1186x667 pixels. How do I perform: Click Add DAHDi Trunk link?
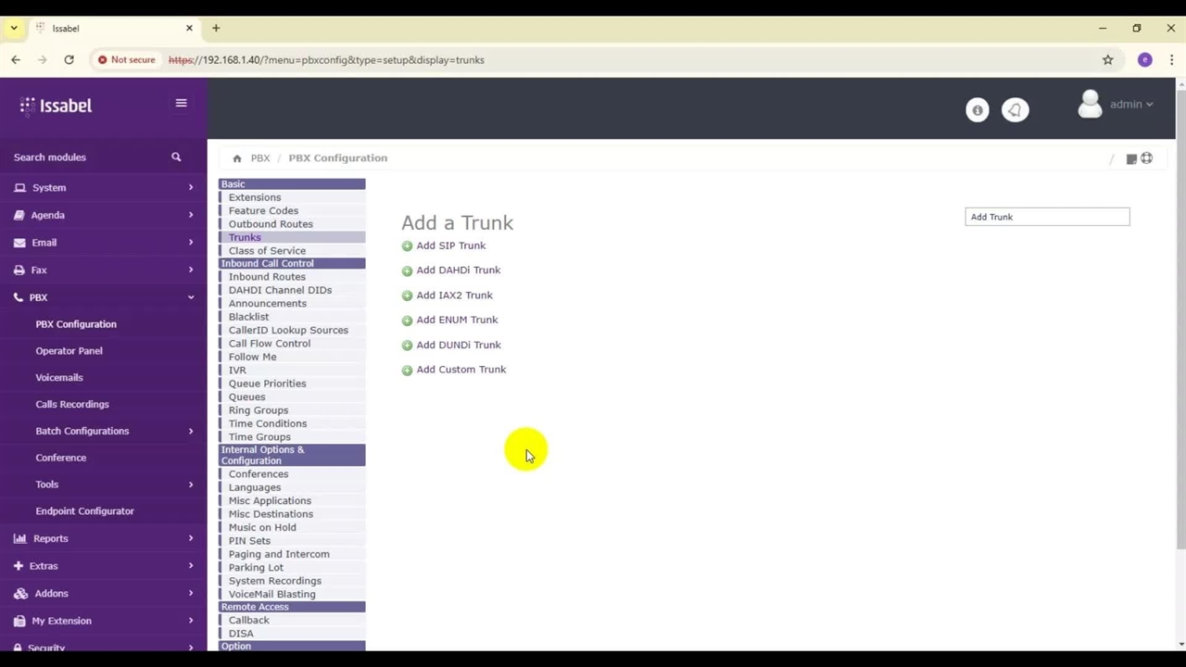pyautogui.click(x=458, y=271)
